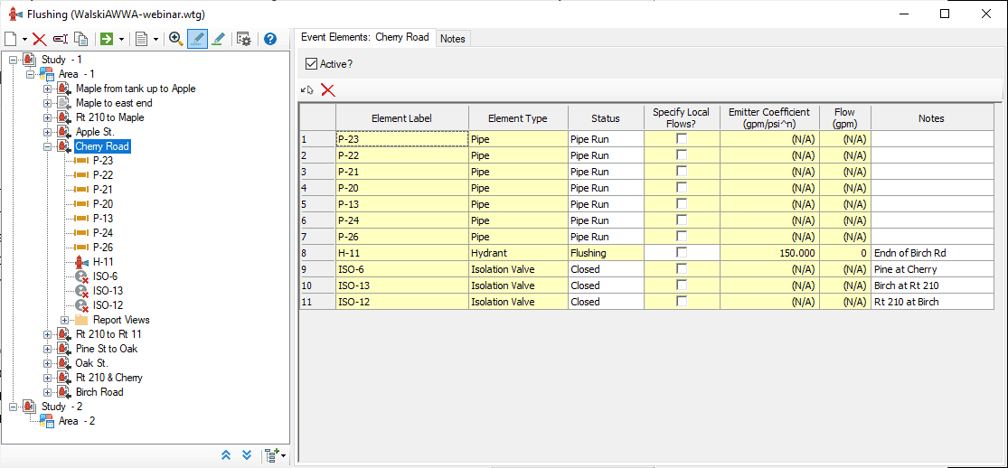The width and height of the screenshot is (1008, 468).
Task: Expand the Apple St. tree node
Action: [48, 132]
